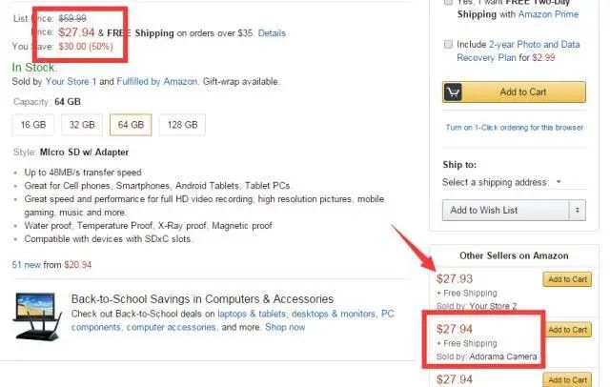Add Adorama Camera offer to cart
The width and height of the screenshot is (610, 387).
click(566, 330)
